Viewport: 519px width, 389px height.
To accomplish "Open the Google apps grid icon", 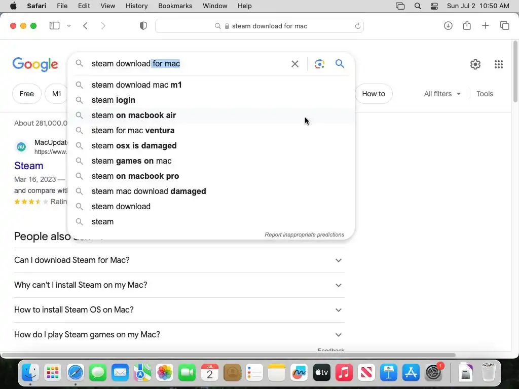I will pyautogui.click(x=499, y=64).
